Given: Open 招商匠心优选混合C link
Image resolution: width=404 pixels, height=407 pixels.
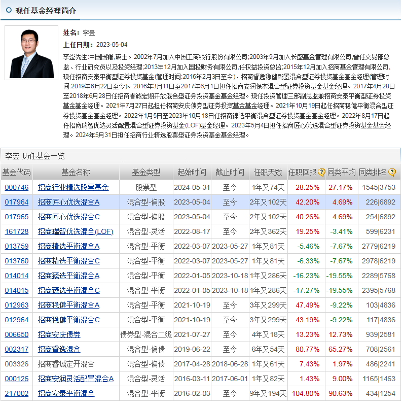Looking at the screenshot, I should click(x=69, y=217).
